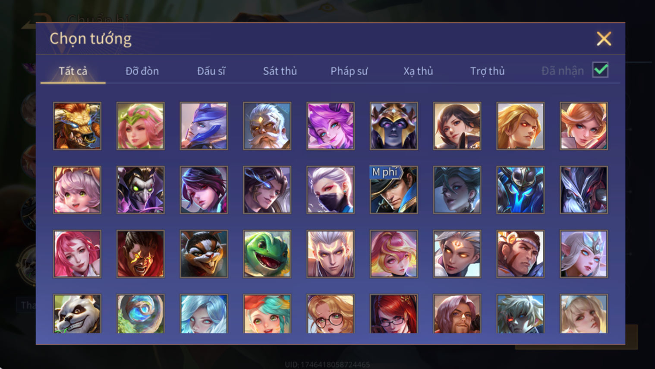Image resolution: width=655 pixels, height=369 pixels.
Task: Select the masked silver-haired ninja hero
Action: tap(331, 190)
